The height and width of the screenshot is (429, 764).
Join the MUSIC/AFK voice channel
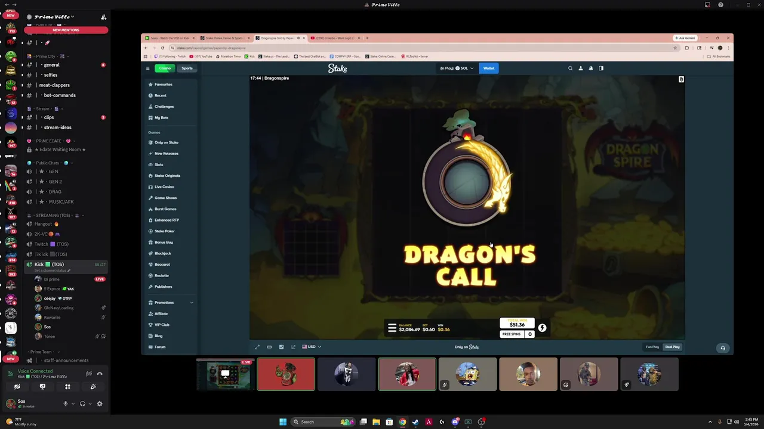tap(66, 202)
